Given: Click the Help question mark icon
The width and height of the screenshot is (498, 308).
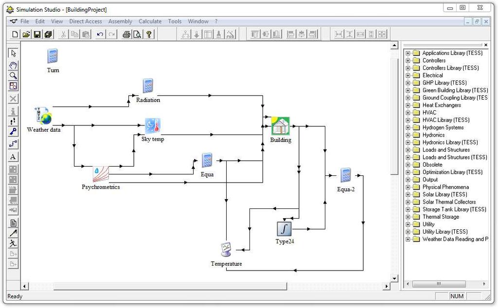Looking at the screenshot, I should pos(149,34).
